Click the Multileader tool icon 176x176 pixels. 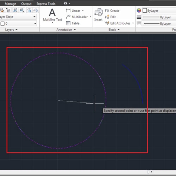[68, 17]
